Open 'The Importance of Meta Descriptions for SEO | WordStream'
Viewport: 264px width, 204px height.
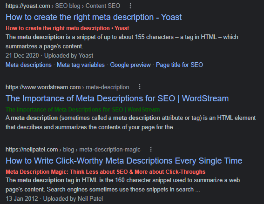pyautogui.click(x=117, y=99)
